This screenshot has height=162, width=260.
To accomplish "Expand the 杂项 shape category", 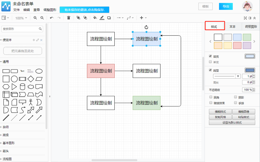I will click(6, 127).
